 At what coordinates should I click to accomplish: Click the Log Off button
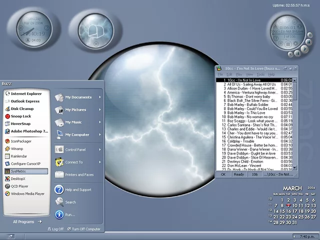(x=55, y=229)
